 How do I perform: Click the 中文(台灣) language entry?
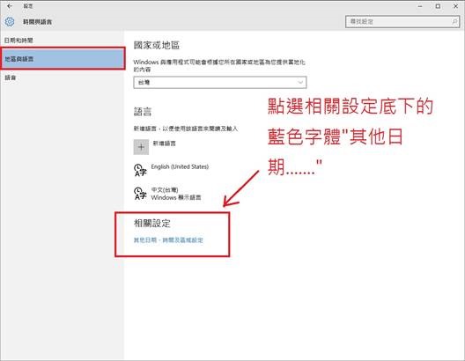pos(165,189)
